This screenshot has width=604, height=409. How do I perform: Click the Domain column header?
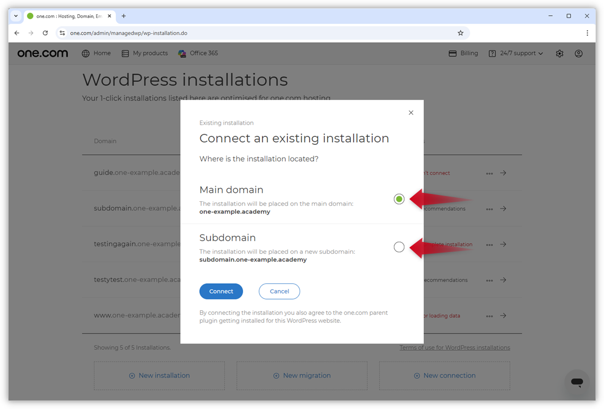pyautogui.click(x=105, y=141)
